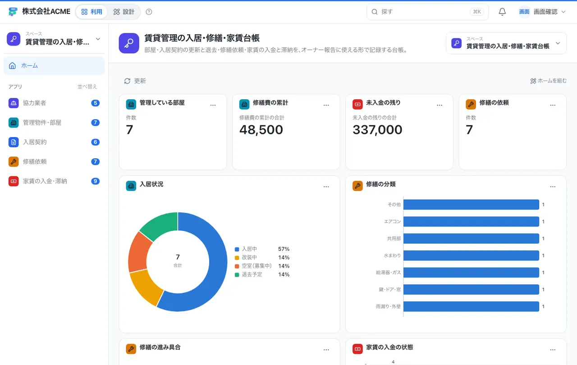Open more options for 管理している部屋 card
Image resolution: width=577 pixels, height=365 pixels.
[x=213, y=105]
